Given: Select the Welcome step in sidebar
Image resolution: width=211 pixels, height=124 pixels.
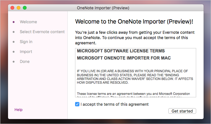Looking at the screenshot, I should tap(28, 22).
